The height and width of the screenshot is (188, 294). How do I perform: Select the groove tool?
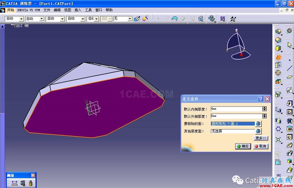(289, 129)
